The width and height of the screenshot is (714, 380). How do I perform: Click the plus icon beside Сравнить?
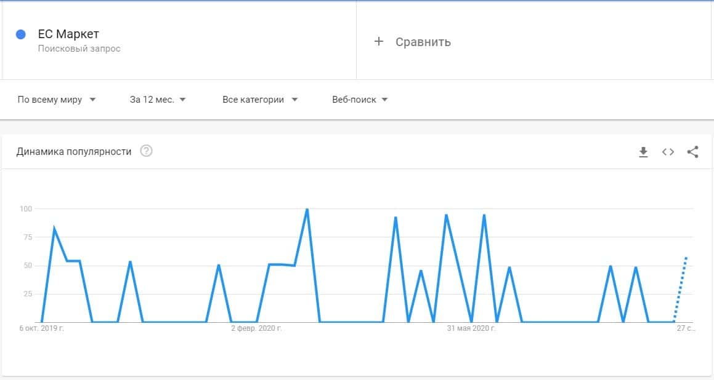pos(379,42)
